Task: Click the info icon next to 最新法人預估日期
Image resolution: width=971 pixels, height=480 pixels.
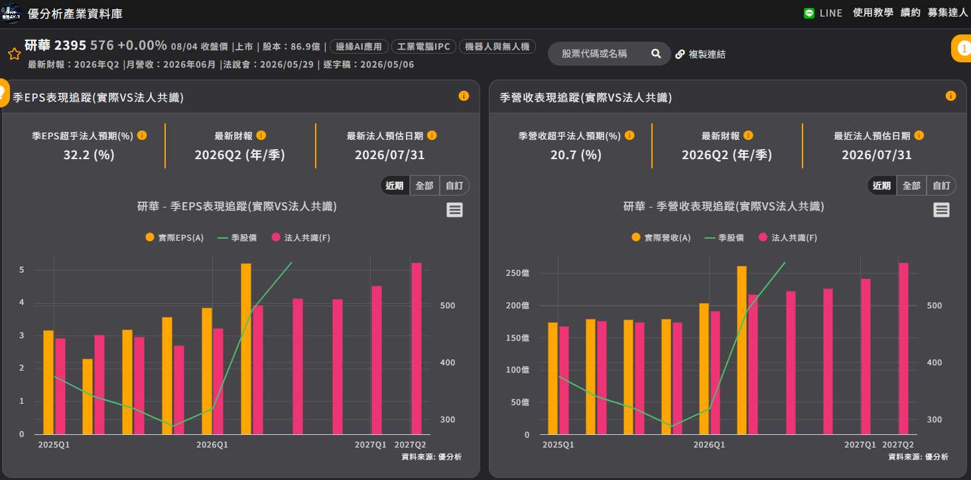Action: pos(432,135)
